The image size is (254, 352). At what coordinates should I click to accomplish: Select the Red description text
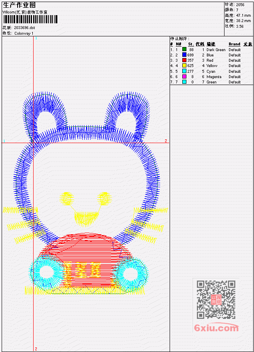(x=210, y=61)
